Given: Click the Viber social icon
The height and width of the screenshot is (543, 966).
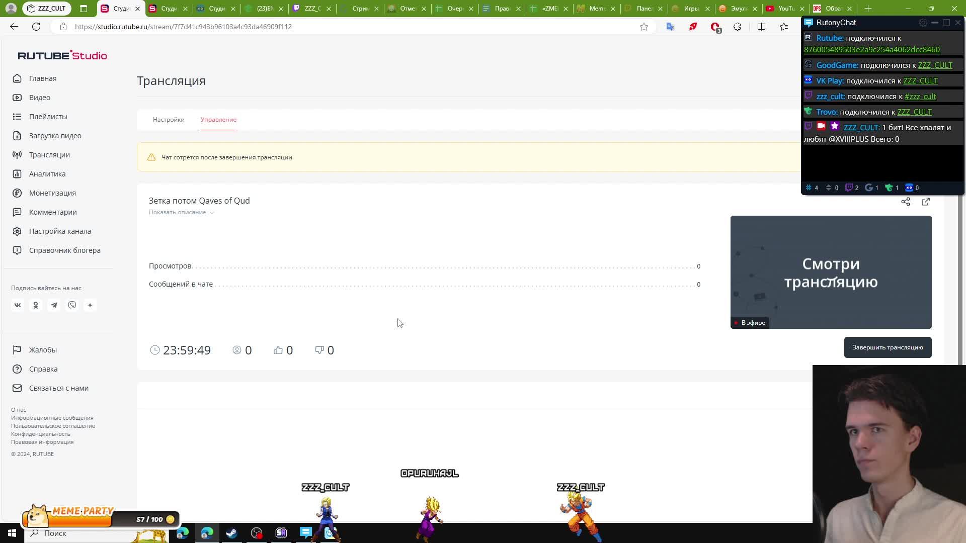Looking at the screenshot, I should 72,305.
